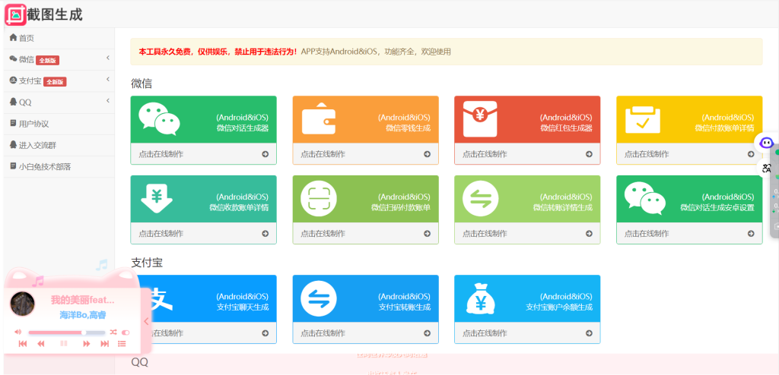Fast forward the song in music player
Viewport: 779px width, 375px height.
pyautogui.click(x=87, y=344)
